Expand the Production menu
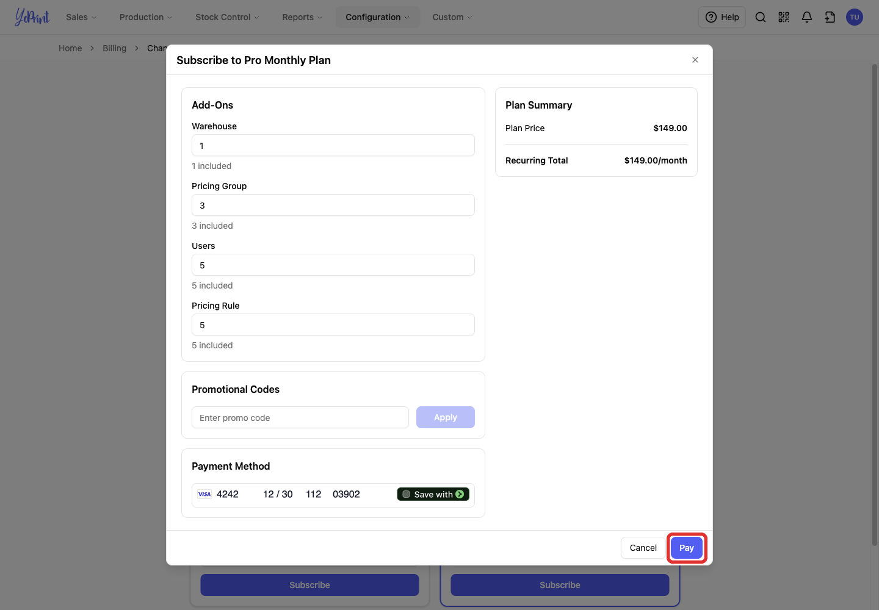The width and height of the screenshot is (879, 610). (146, 17)
